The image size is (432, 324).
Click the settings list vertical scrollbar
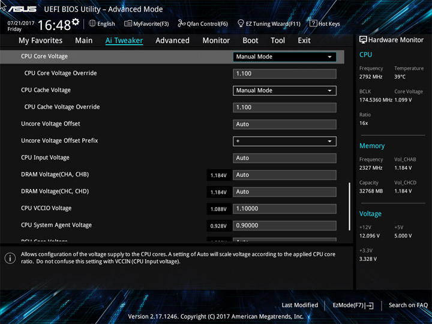[350, 206]
